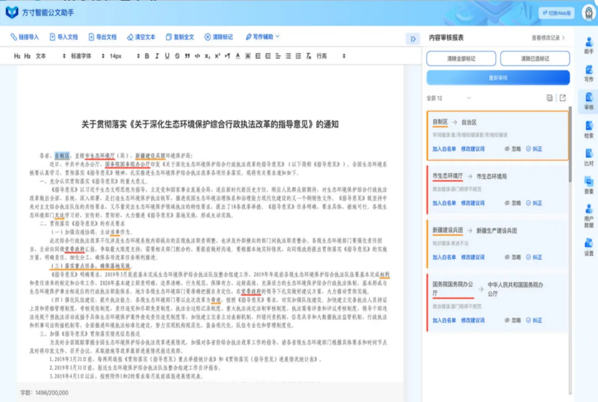Open the 设置 settings sidebar icon

point(589,247)
